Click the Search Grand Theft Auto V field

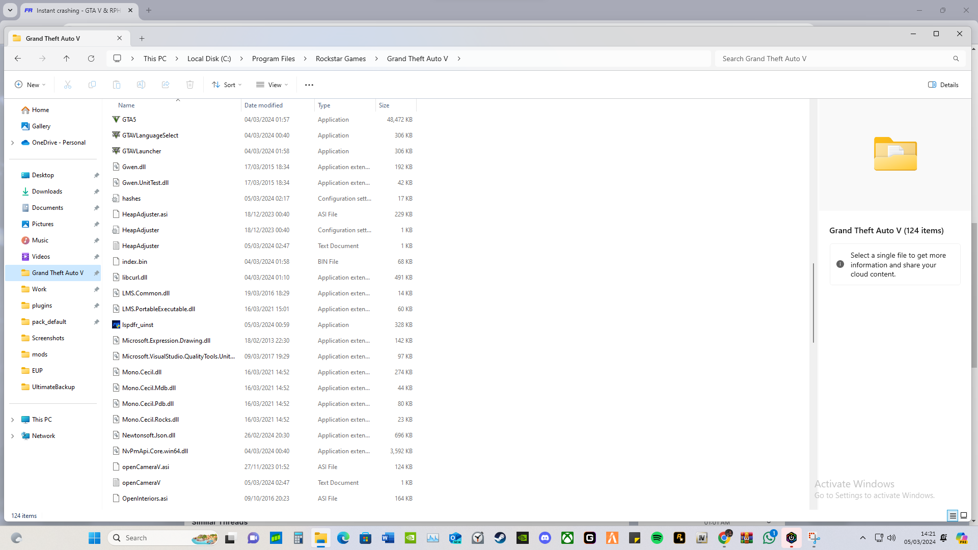click(835, 59)
